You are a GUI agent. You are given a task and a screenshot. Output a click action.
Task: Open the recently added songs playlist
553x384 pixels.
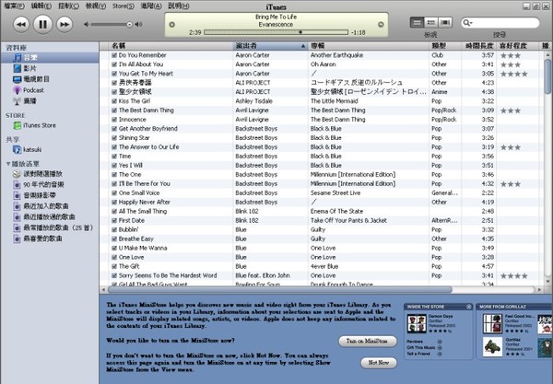41,206
